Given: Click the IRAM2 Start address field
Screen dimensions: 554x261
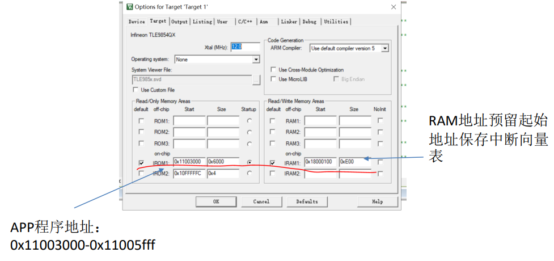Looking at the screenshot, I should (x=320, y=173).
